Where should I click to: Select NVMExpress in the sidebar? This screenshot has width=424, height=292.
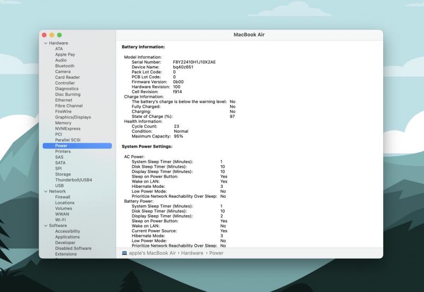point(68,129)
